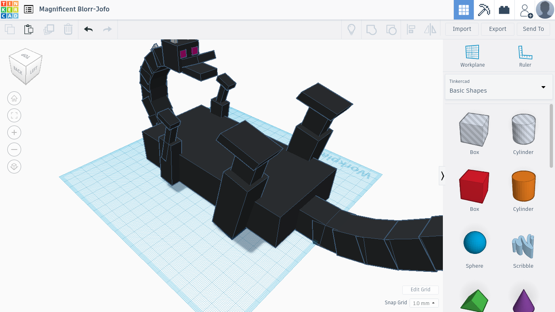
Task: Switch to the 3D design grid view
Action: [464, 10]
